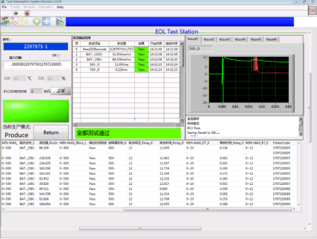Select the 500-_R row in results table
Screen dimensions: 317x239
click(x=127, y=70)
